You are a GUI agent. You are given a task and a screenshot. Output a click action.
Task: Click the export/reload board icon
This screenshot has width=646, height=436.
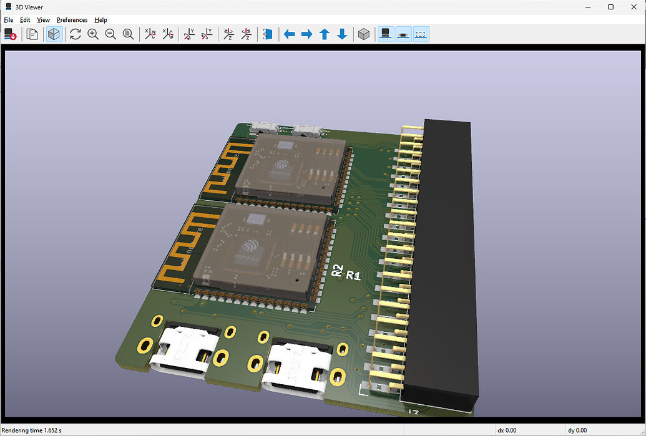(x=11, y=34)
